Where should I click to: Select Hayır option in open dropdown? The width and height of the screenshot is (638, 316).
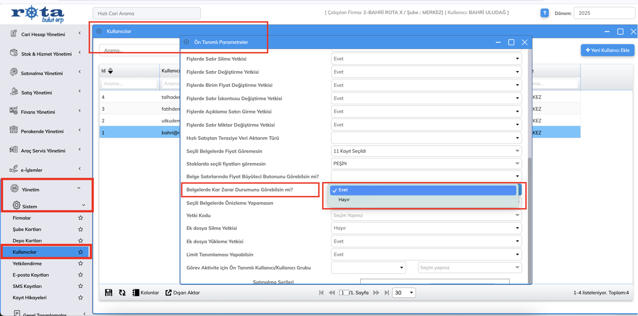[x=344, y=200]
